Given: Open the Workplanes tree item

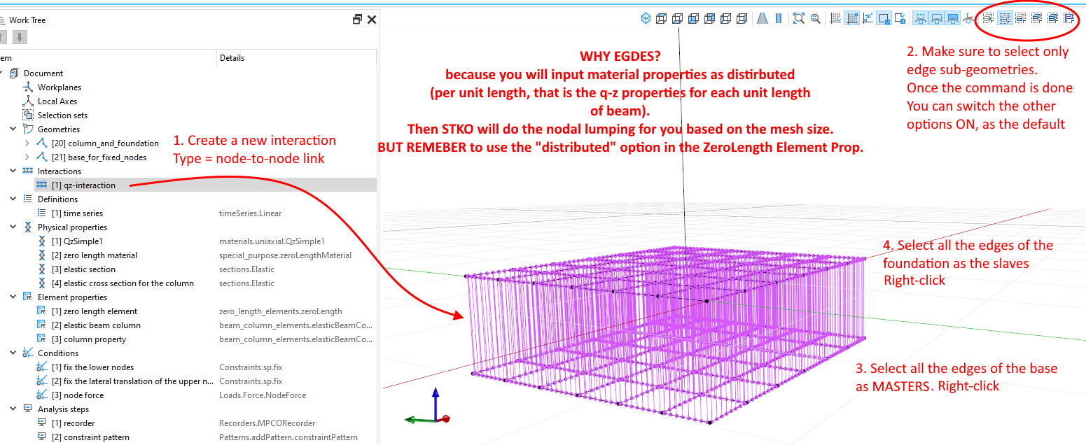Looking at the screenshot, I should coord(59,87).
